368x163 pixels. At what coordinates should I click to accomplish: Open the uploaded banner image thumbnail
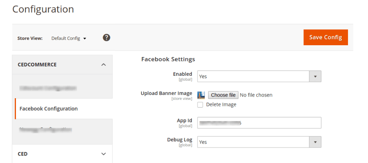pyautogui.click(x=201, y=95)
